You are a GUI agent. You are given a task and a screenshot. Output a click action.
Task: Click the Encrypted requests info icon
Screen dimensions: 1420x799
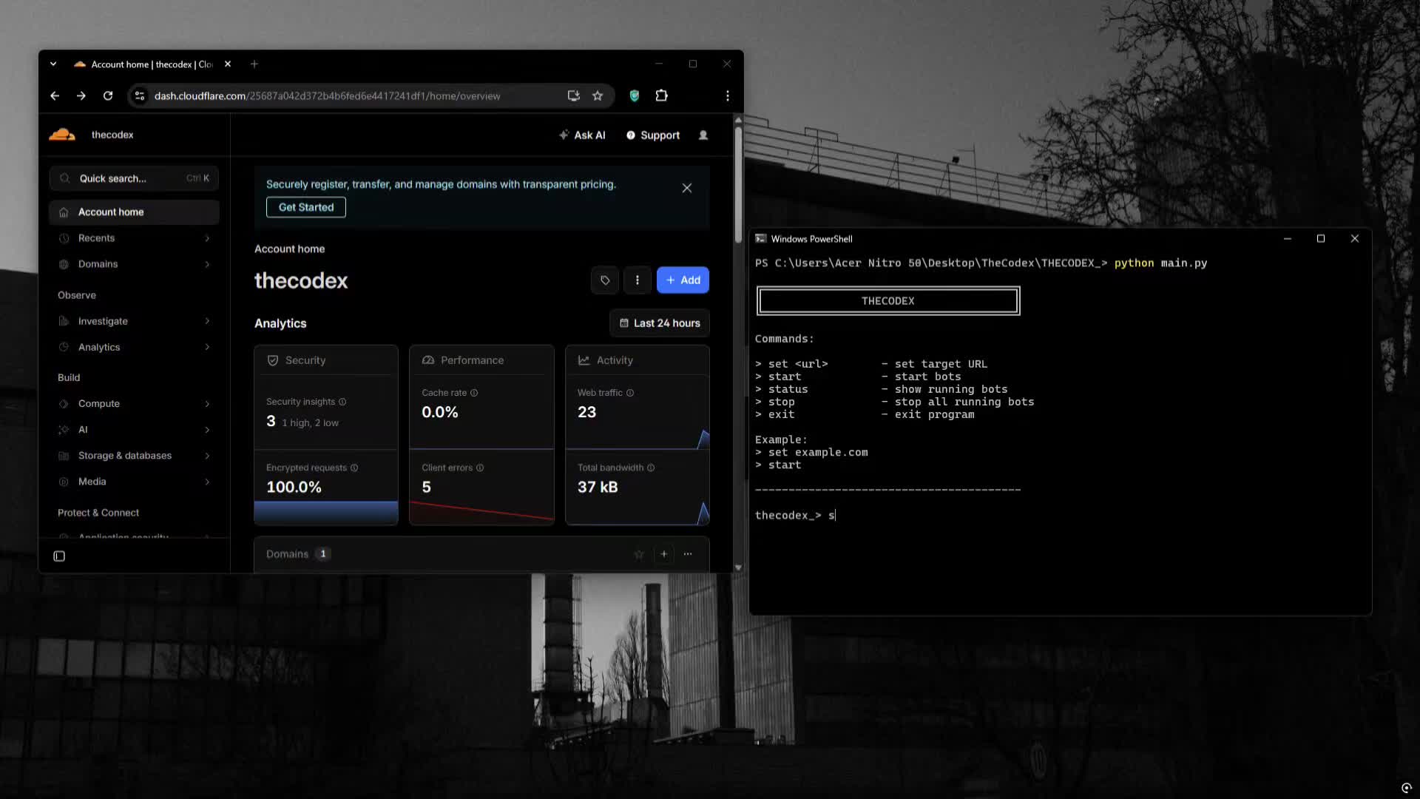click(354, 468)
